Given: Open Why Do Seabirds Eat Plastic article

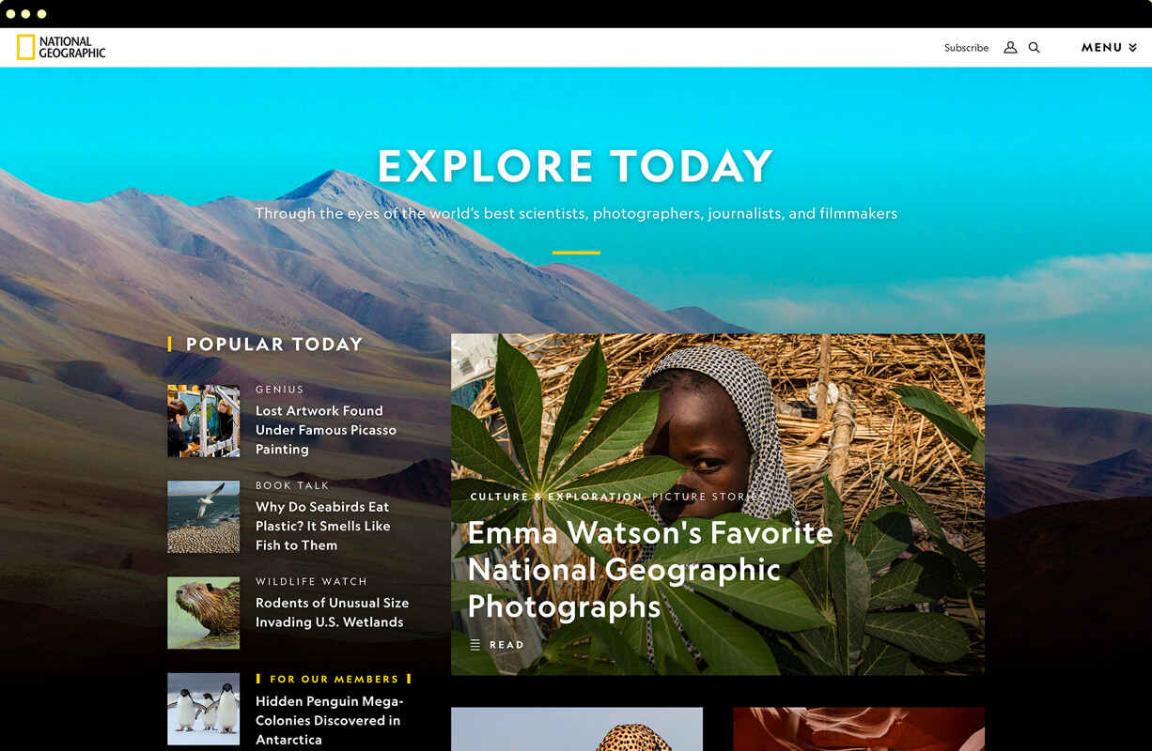Looking at the screenshot, I should 322,526.
